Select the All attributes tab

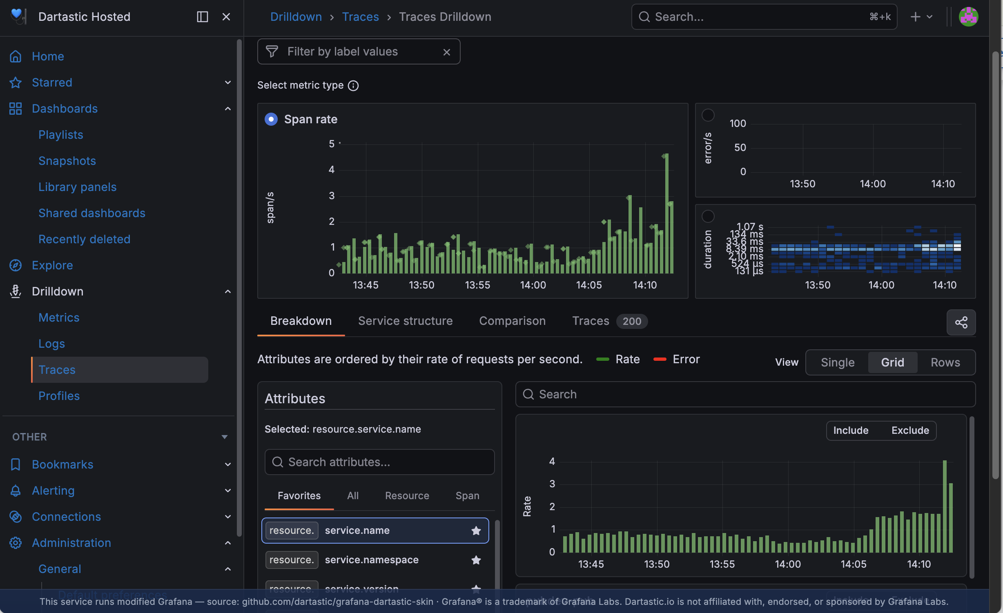click(353, 496)
